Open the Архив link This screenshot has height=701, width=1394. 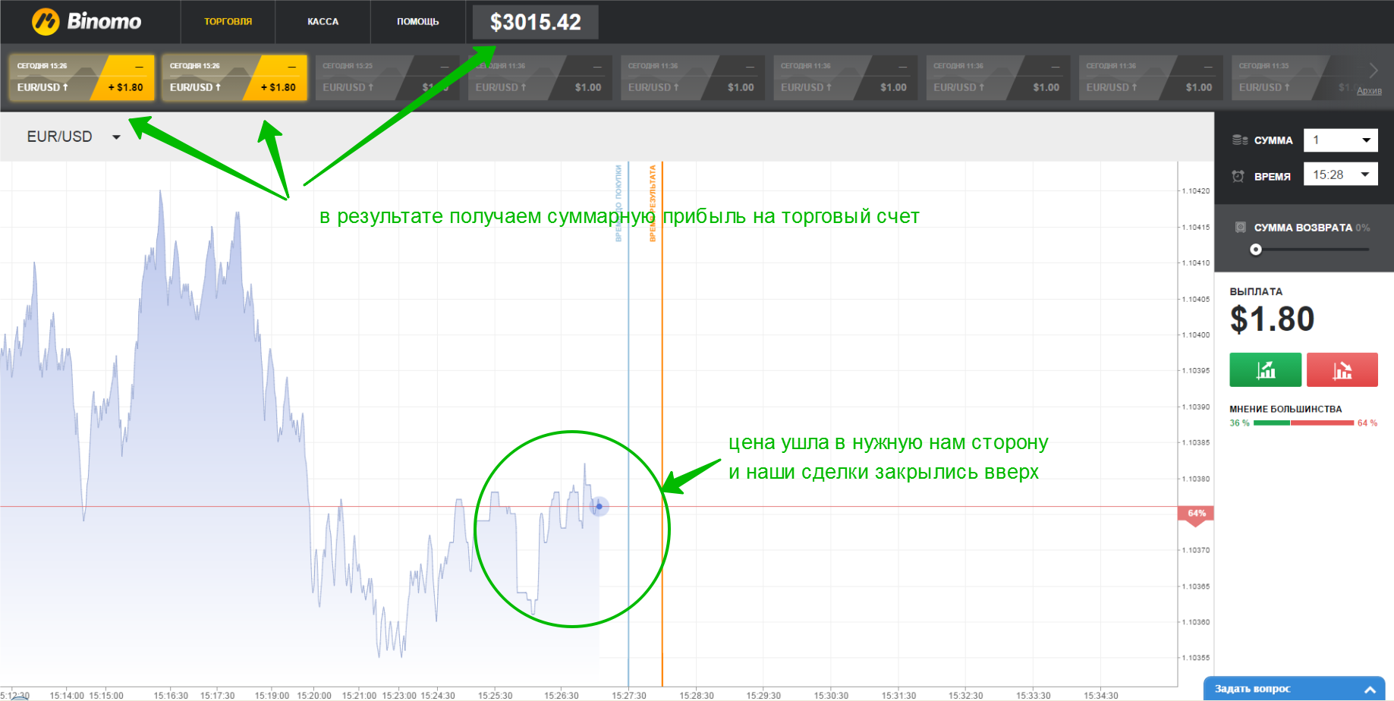point(1369,91)
